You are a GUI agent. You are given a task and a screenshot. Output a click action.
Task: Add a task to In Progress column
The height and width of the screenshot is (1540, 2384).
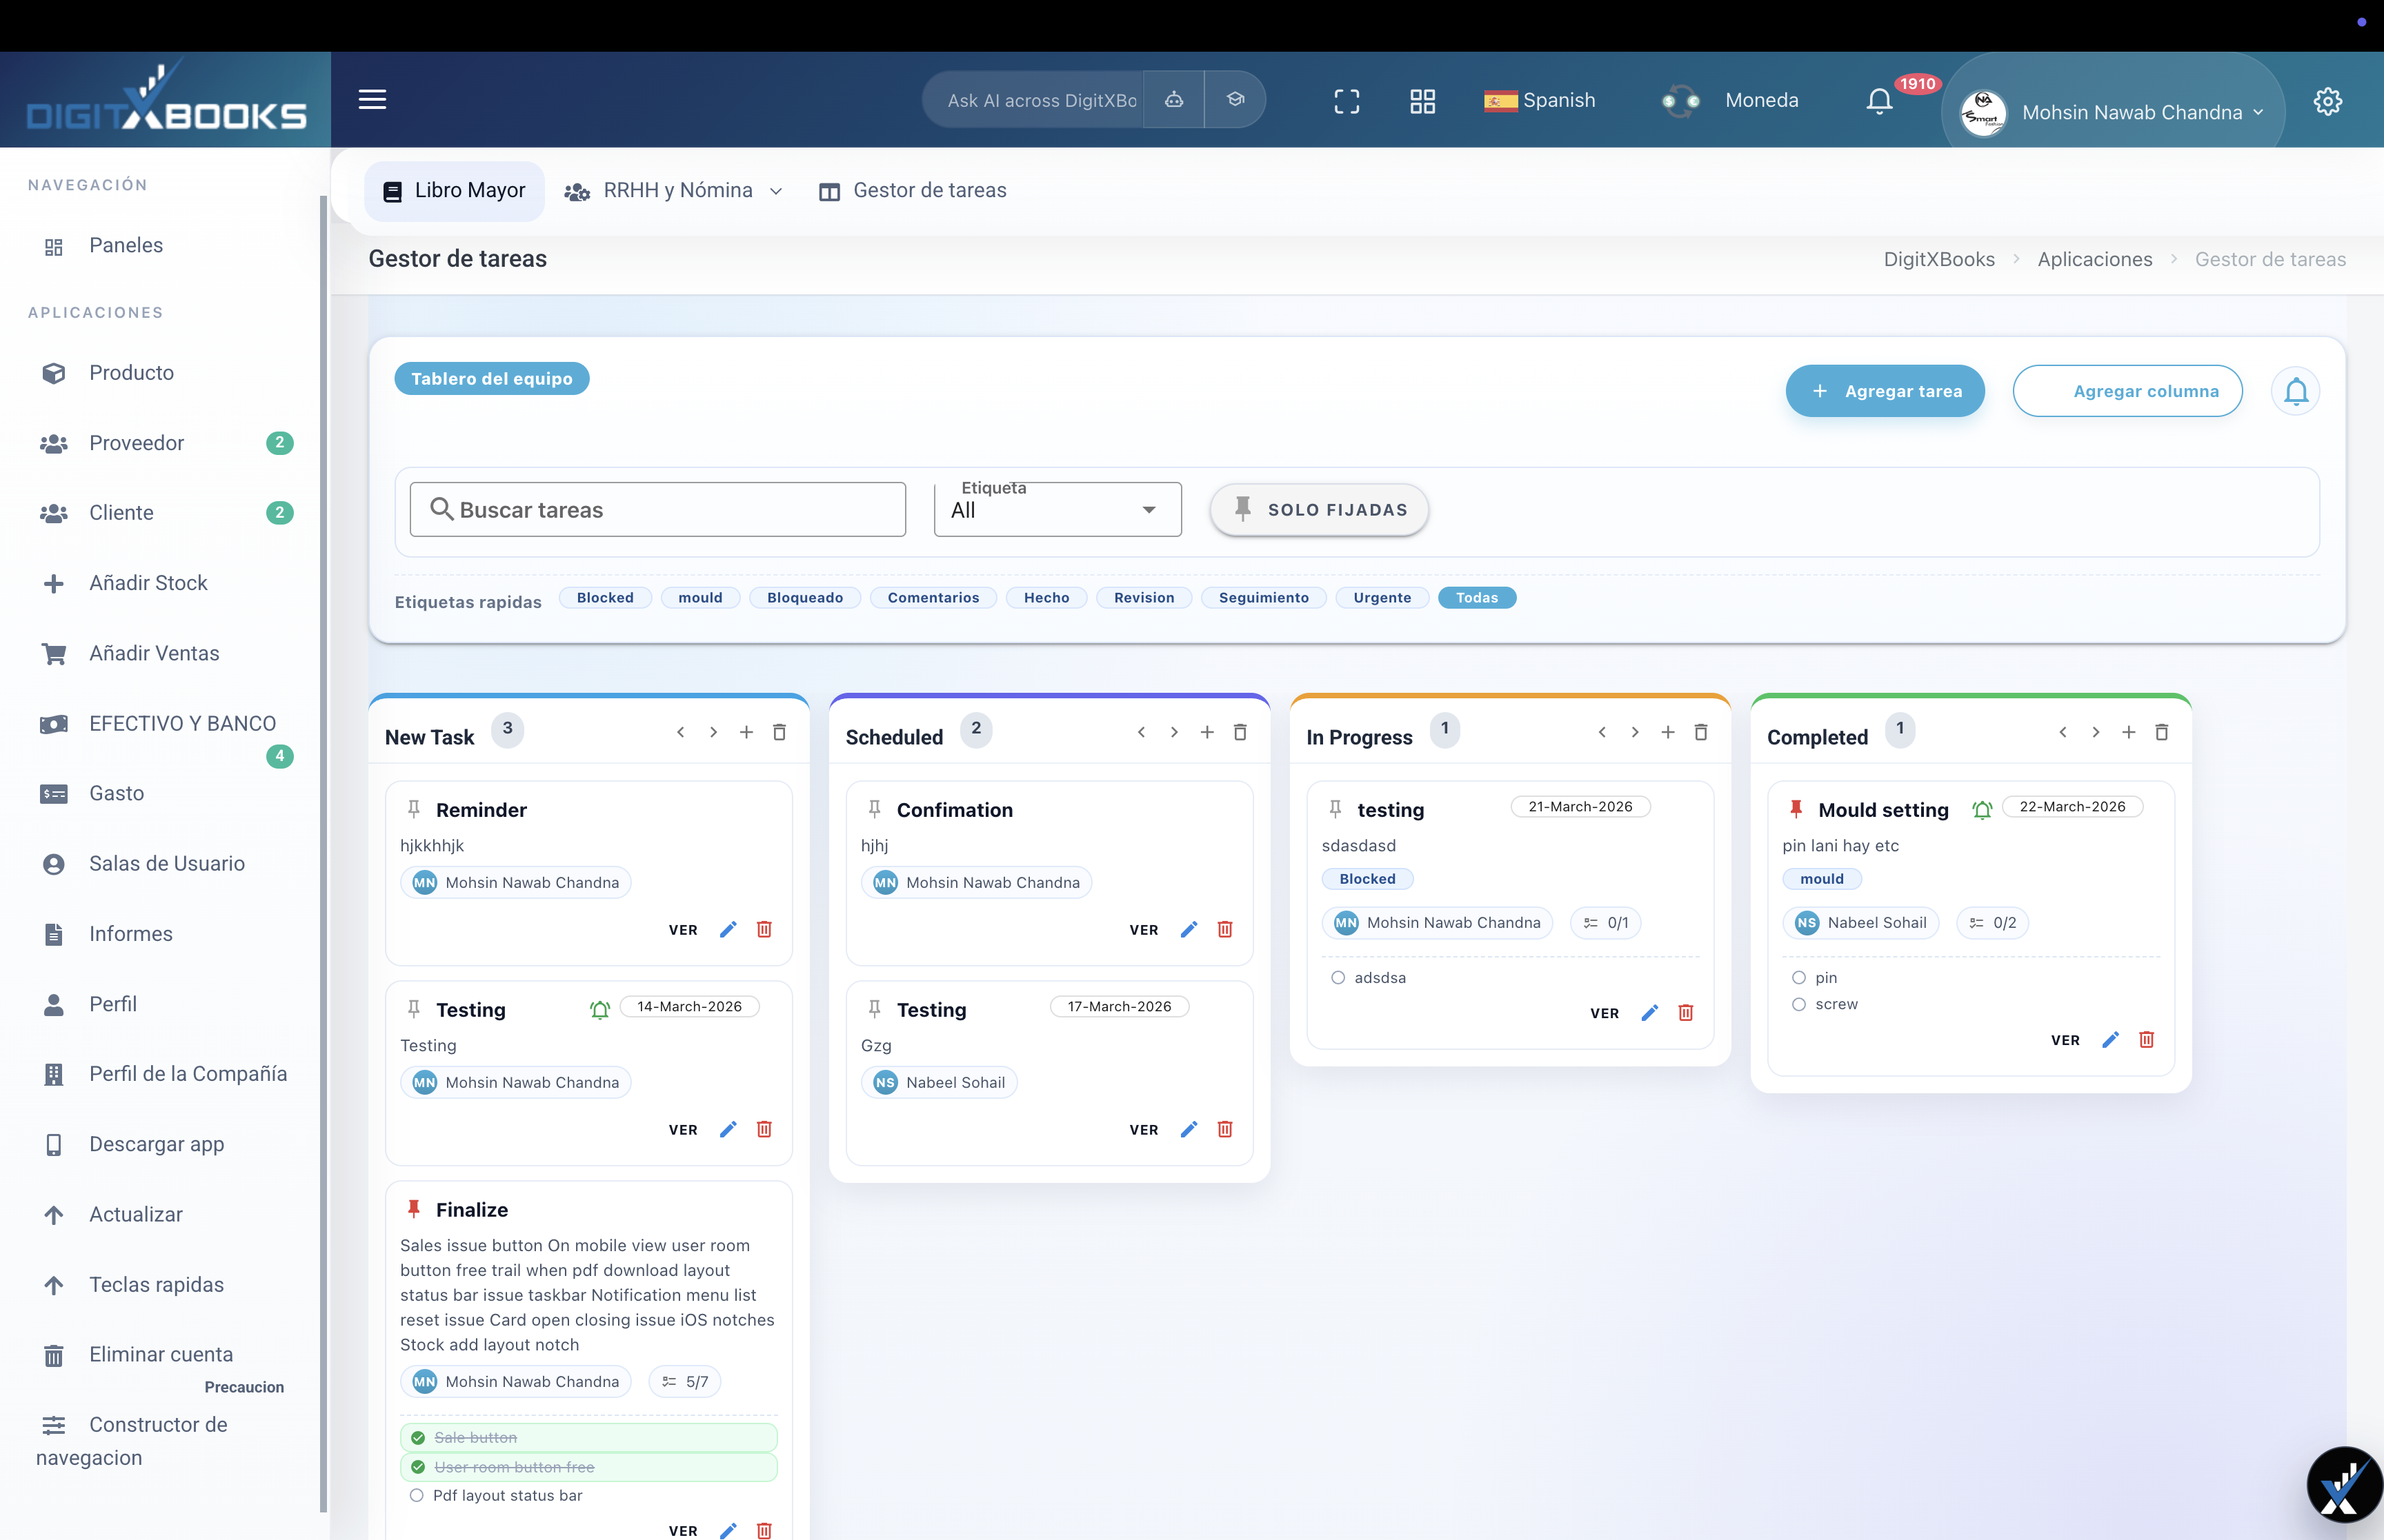pyautogui.click(x=1668, y=732)
